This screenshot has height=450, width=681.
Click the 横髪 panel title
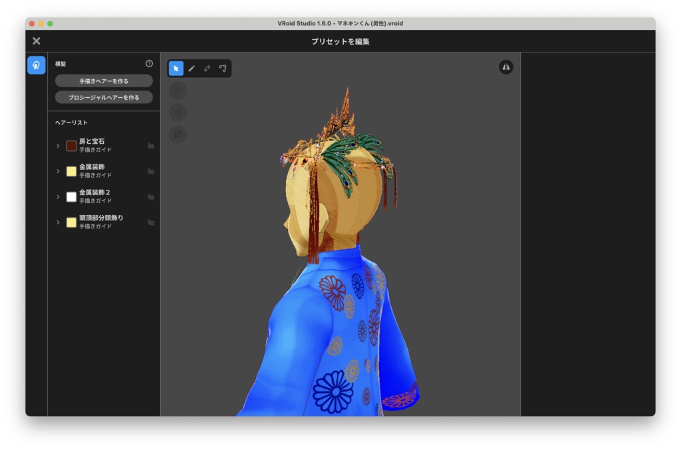pyautogui.click(x=61, y=64)
